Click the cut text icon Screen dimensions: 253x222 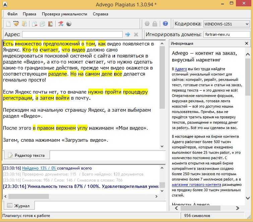pos(35,24)
